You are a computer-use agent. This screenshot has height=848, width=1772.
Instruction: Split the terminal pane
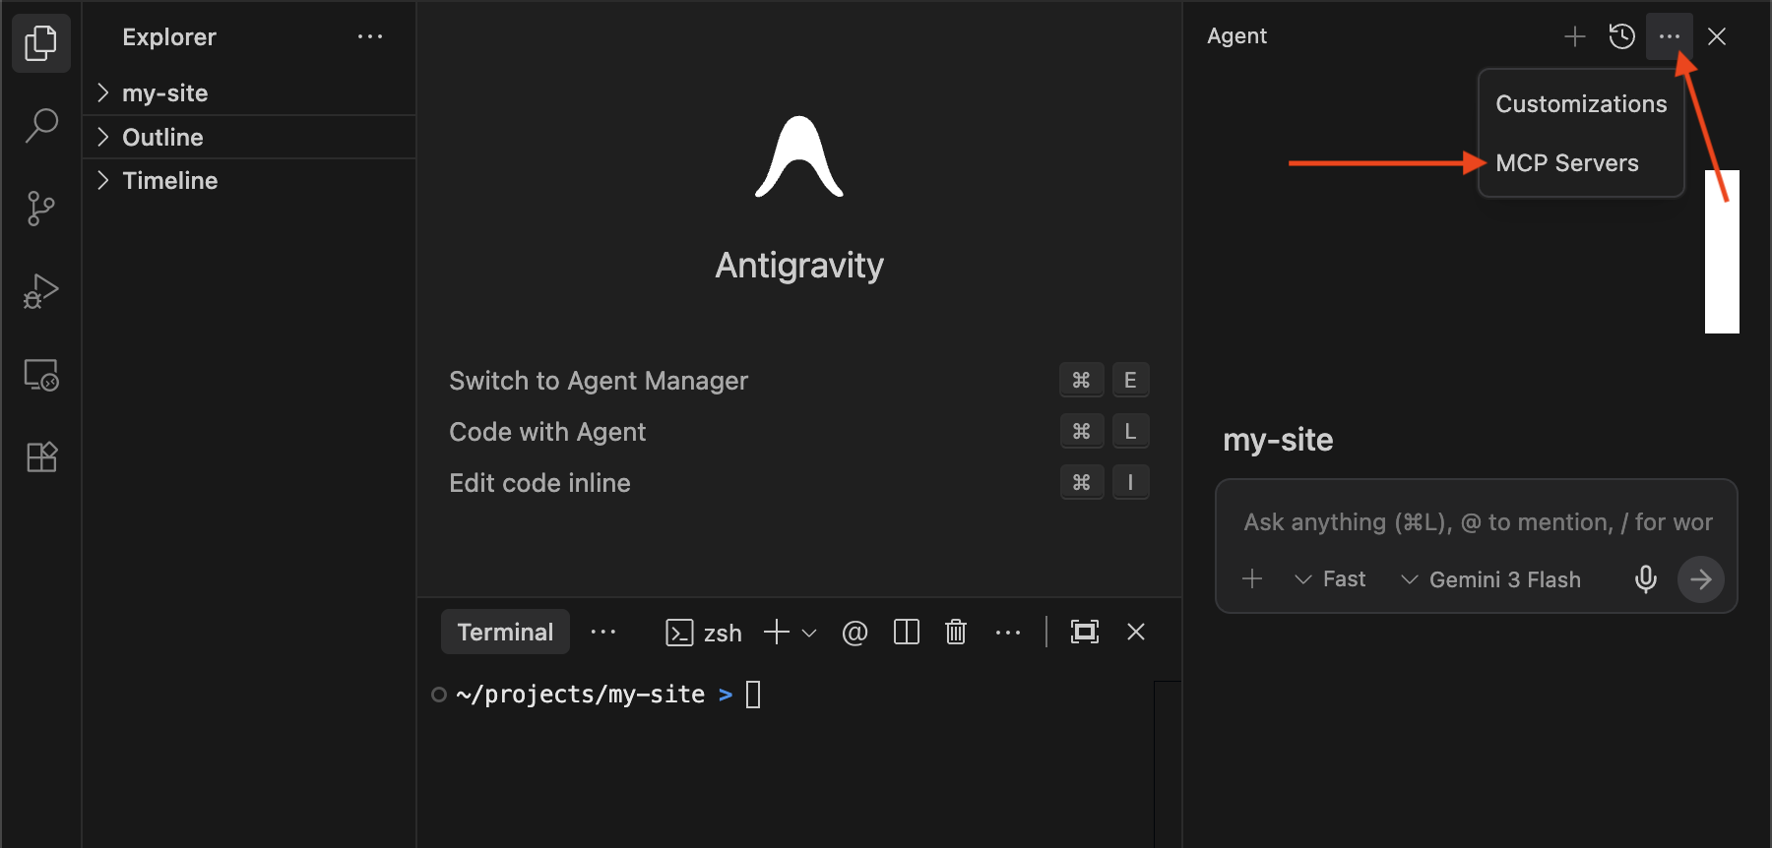click(906, 632)
